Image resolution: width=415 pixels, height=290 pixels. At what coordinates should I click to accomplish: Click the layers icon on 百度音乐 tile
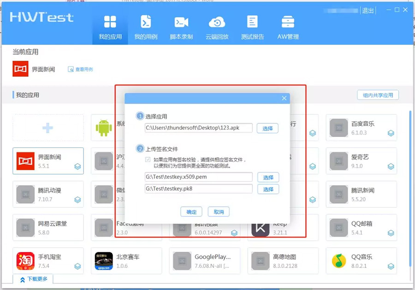[391, 133]
